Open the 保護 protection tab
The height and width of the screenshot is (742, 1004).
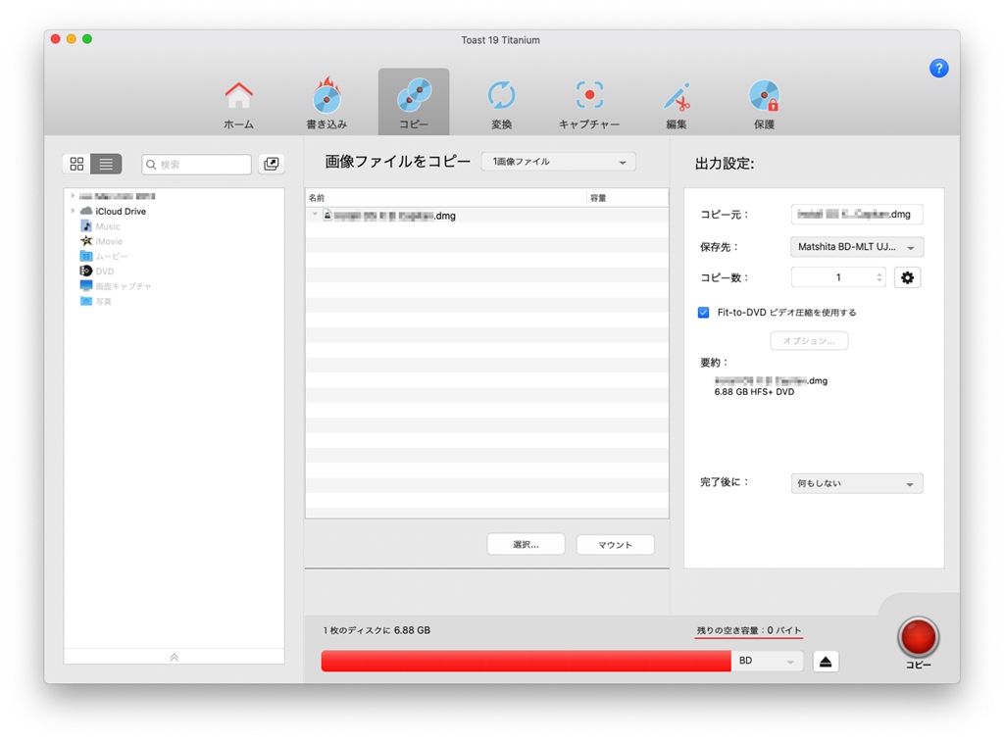click(x=764, y=104)
